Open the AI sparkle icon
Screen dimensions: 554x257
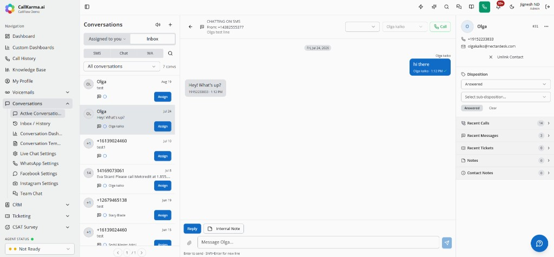tap(434, 6)
